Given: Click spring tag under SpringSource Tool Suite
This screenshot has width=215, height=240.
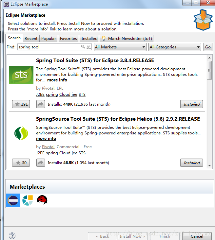Looking at the screenshot, I should 52,153.
